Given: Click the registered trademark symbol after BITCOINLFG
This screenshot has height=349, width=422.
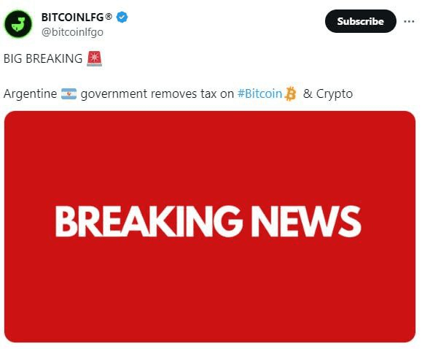Looking at the screenshot, I should pyautogui.click(x=108, y=17).
